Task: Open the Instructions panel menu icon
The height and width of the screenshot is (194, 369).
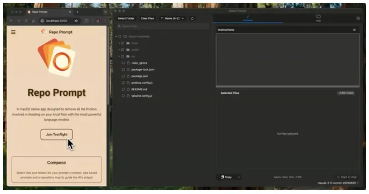Action: pyautogui.click(x=354, y=30)
